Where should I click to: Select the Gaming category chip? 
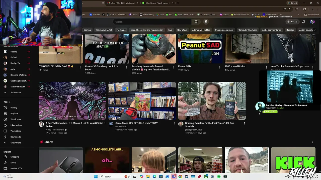87,30
